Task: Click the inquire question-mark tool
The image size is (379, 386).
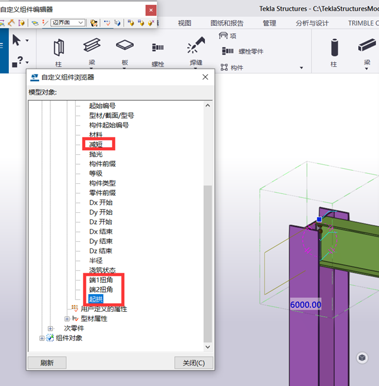Action: 18,62
